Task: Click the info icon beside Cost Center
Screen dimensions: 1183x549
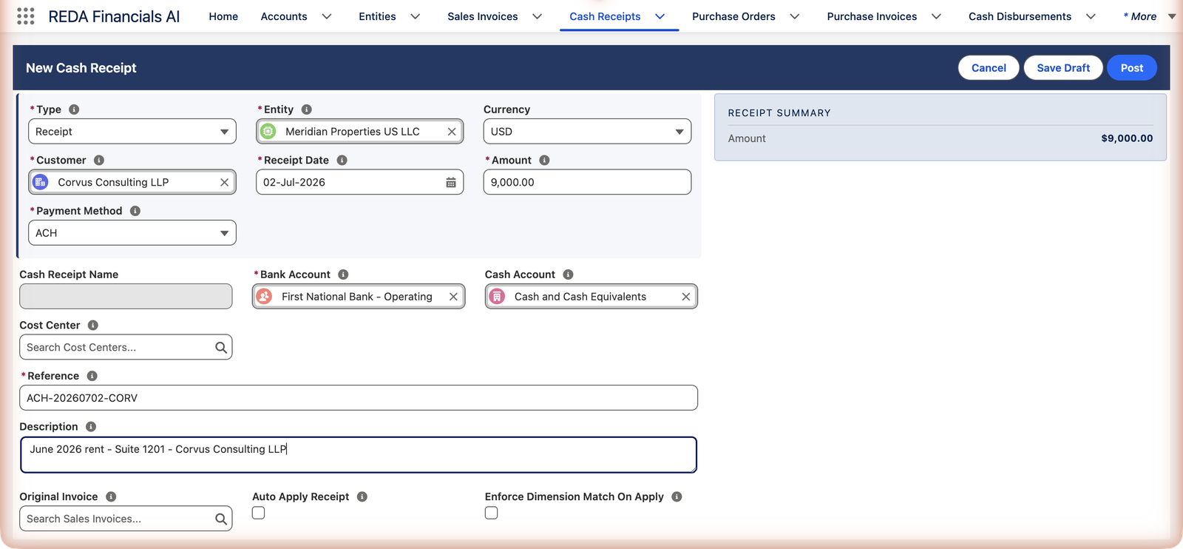Action: tap(93, 326)
